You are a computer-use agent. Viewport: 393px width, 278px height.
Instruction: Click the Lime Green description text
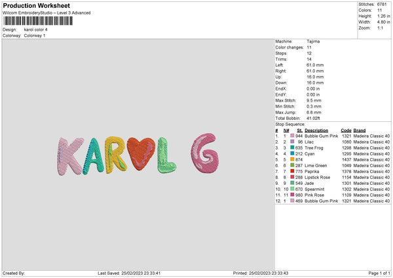(316, 166)
